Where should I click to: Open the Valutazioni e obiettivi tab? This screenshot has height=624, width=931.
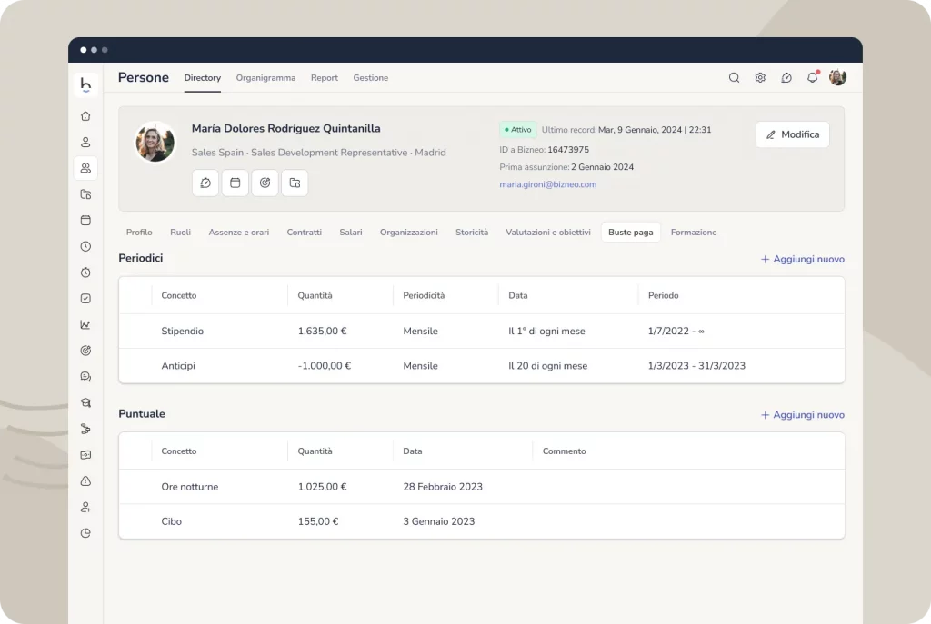[548, 232]
